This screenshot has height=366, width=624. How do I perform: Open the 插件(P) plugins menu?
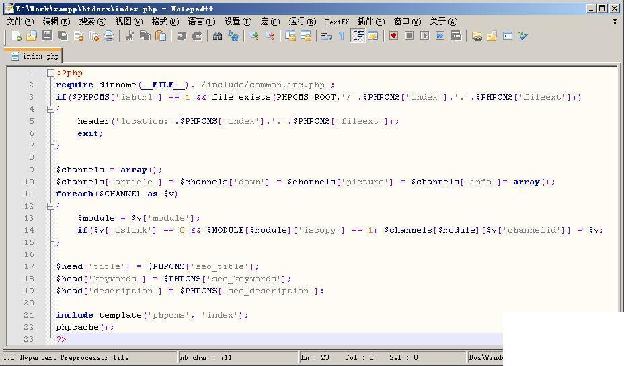371,22
